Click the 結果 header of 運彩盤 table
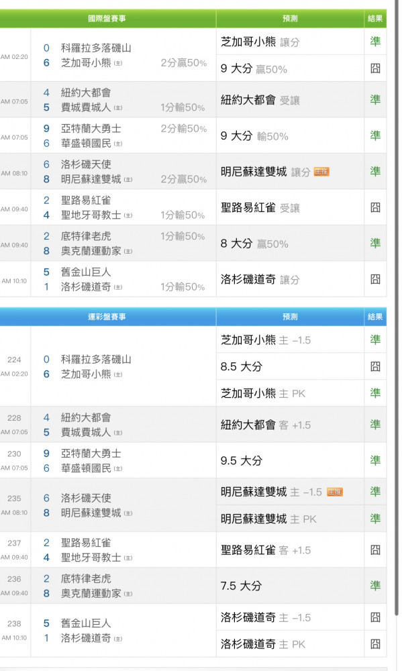Viewport: 402px width, 671px height. [375, 317]
